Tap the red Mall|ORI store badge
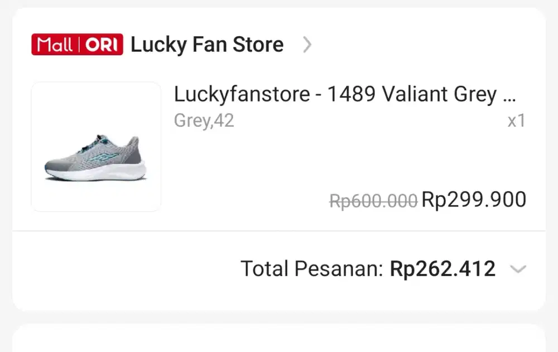 (x=76, y=44)
